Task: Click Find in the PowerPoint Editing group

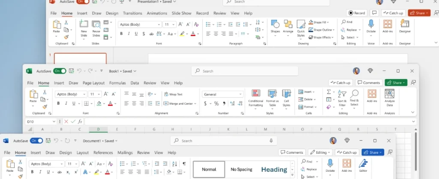Action: coord(346,22)
